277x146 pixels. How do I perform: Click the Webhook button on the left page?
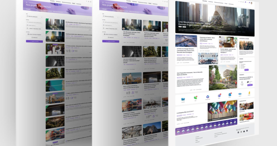[35, 38]
